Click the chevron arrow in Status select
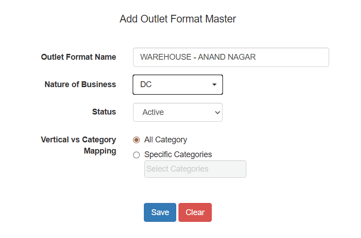Image resolution: width=361 pixels, height=238 pixels. 217,112
